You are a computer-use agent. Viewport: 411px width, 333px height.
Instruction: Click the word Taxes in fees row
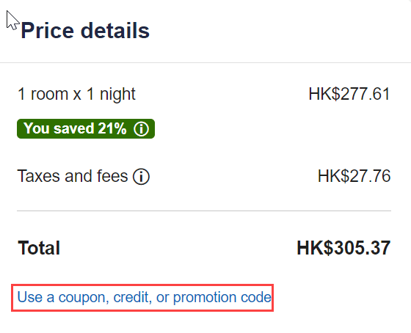click(x=39, y=176)
